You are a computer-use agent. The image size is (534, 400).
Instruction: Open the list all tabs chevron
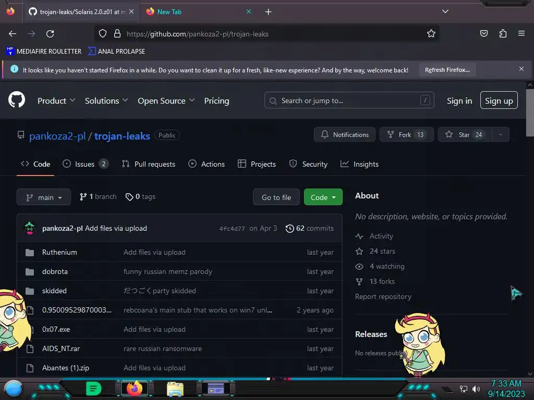click(445, 11)
